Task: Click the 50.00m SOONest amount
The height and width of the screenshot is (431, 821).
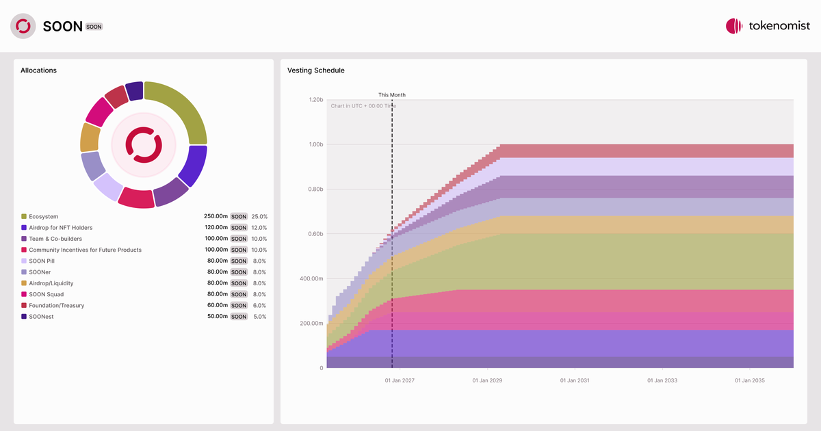Action: click(218, 317)
